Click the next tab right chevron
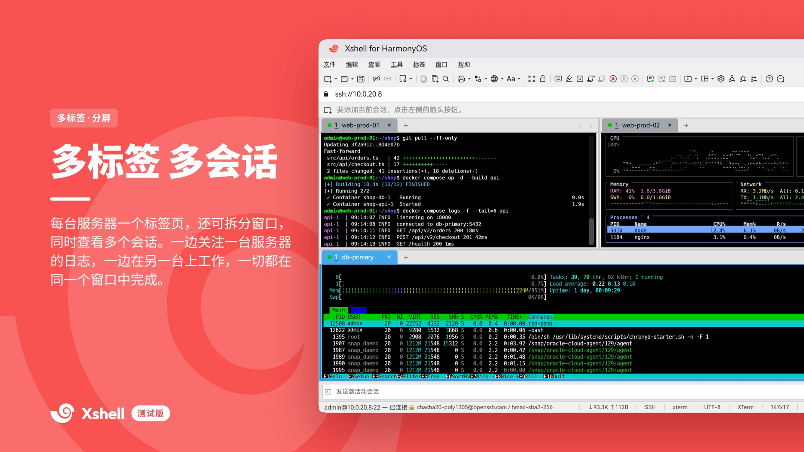The image size is (804, 452). [x=591, y=126]
